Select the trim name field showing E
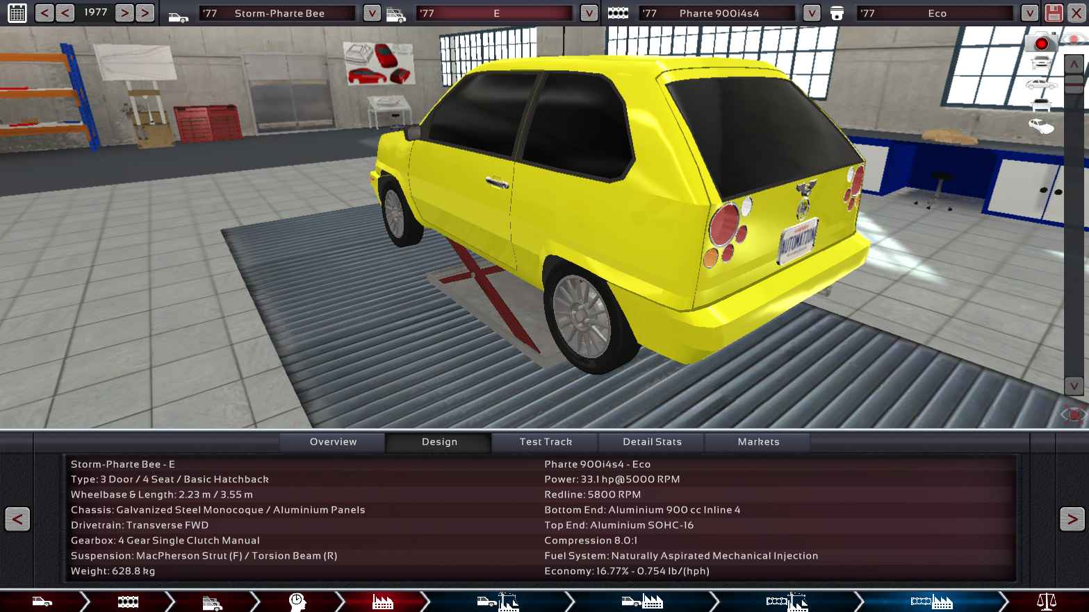Viewport: 1089px width, 612px height. pyautogui.click(x=495, y=13)
